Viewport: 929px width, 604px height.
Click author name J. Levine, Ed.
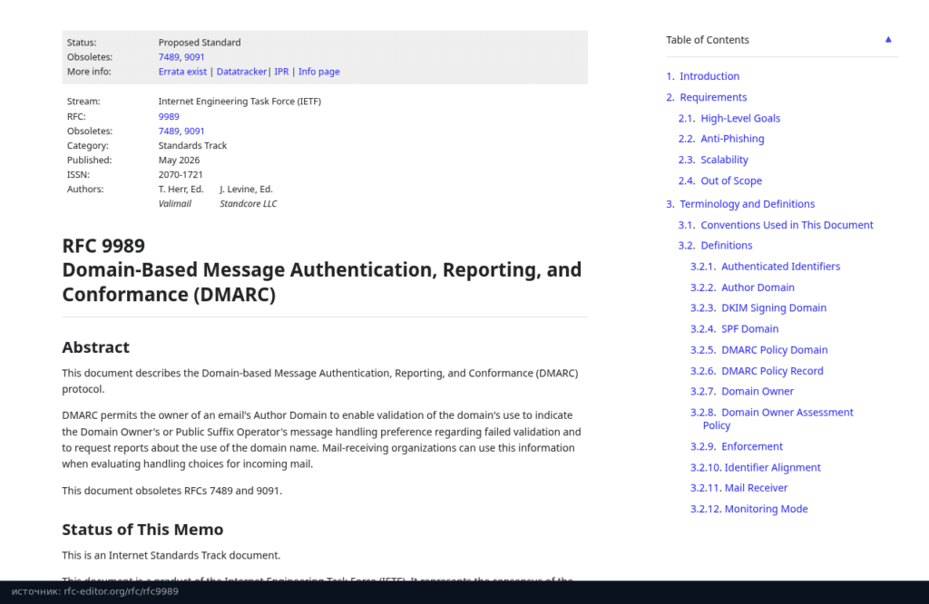246,190
